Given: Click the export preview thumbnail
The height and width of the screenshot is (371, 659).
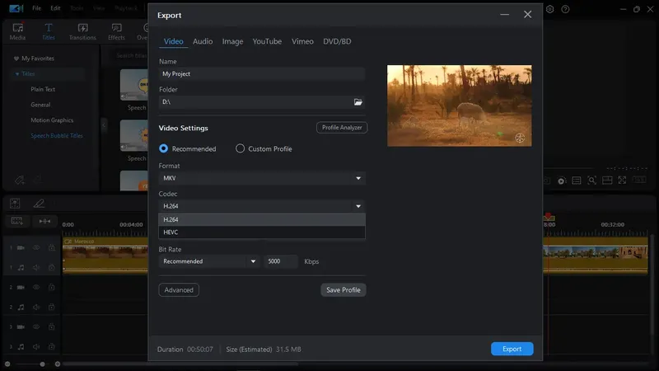Looking at the screenshot, I should point(459,106).
